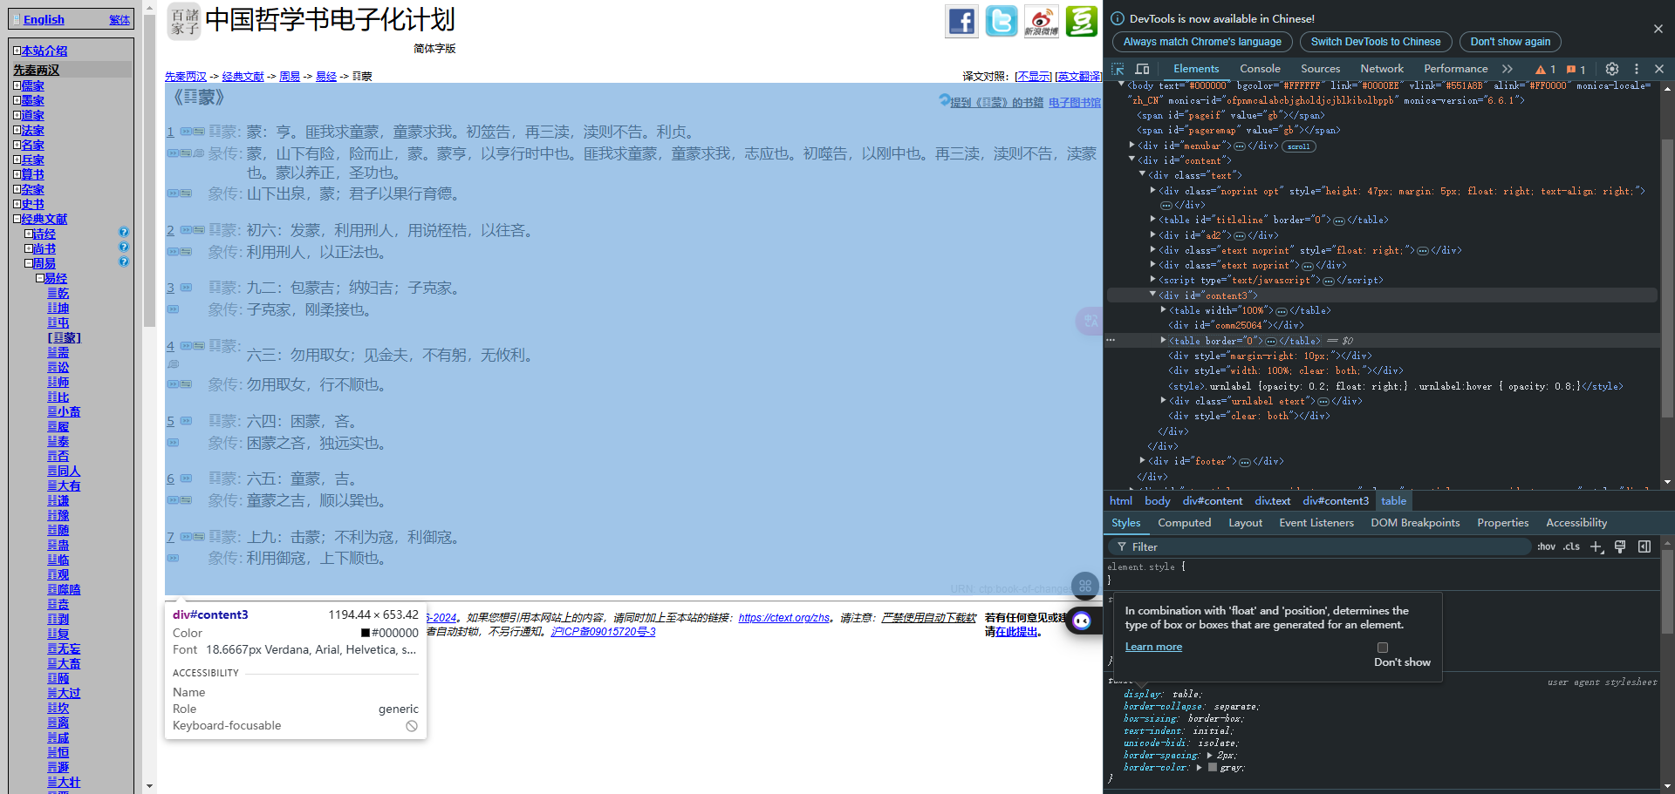Screen dimensions: 1675x794
Task: Click the info icon in DevTools notification
Action: coord(1118,18)
